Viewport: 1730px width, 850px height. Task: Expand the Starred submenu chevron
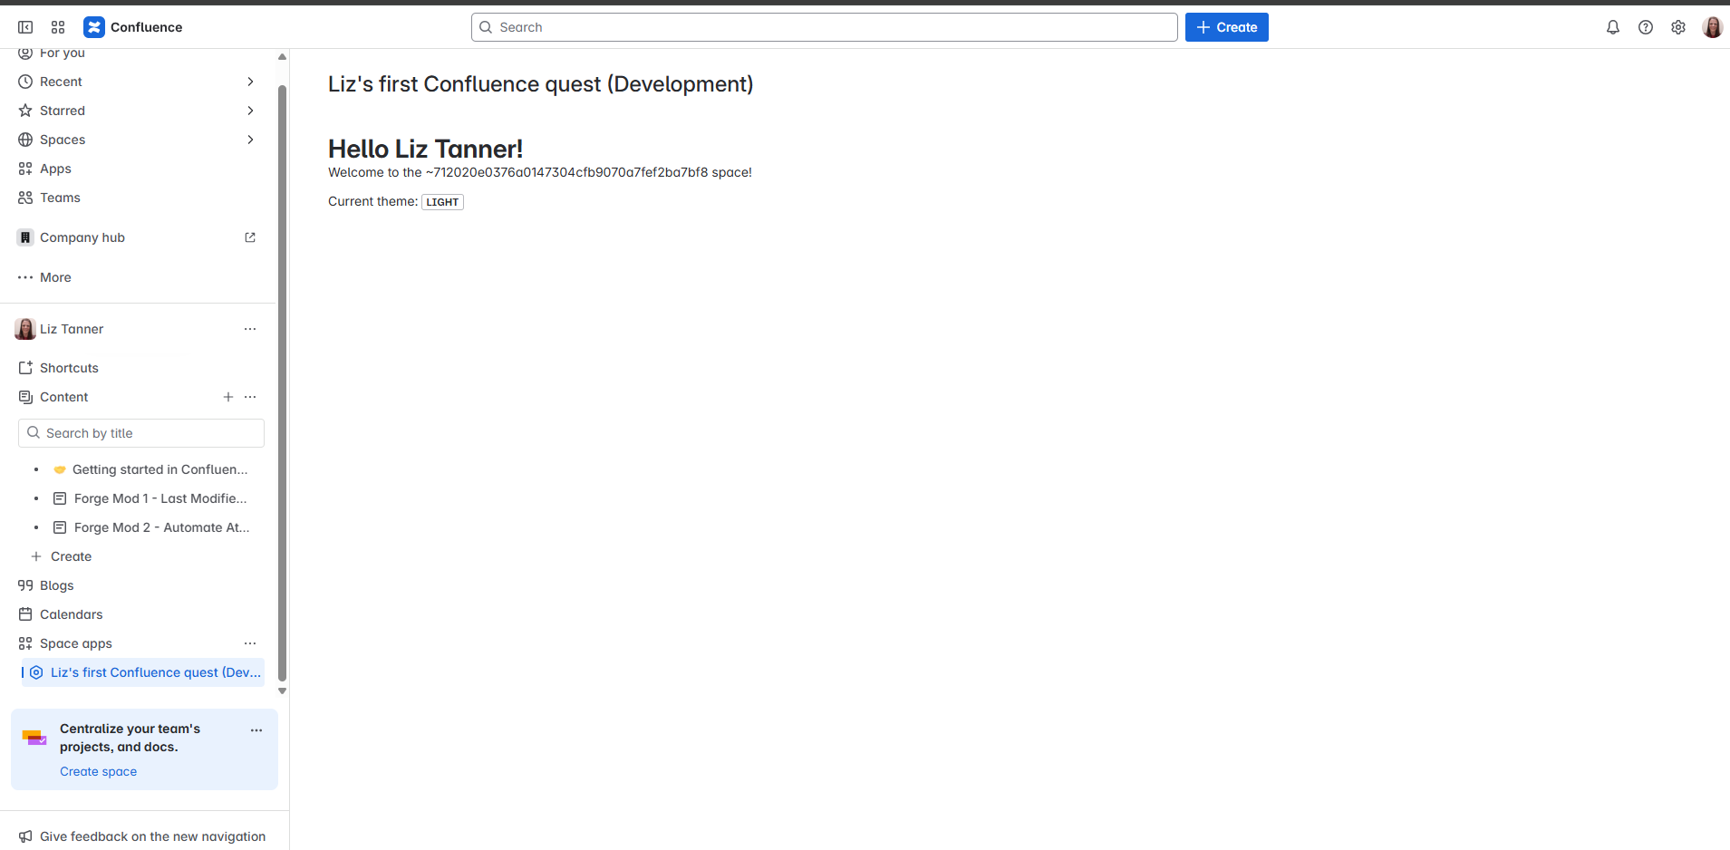coord(250,111)
